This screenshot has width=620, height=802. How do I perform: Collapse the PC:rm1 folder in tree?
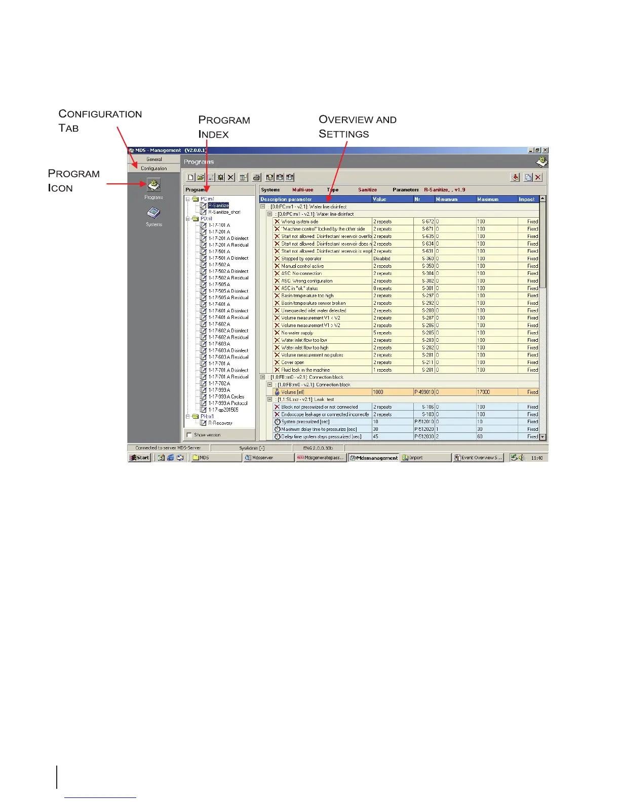click(188, 199)
